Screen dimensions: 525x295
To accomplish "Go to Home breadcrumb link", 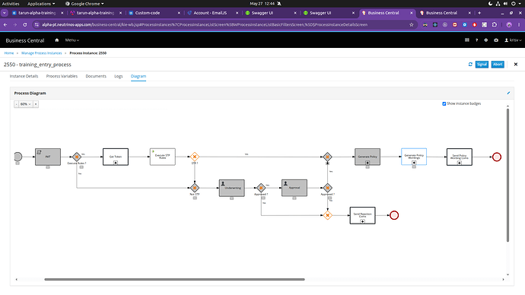I will [9, 53].
